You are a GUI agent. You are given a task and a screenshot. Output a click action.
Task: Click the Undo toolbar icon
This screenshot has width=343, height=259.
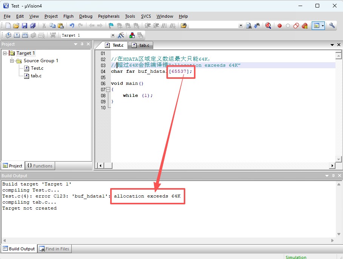[72, 26]
